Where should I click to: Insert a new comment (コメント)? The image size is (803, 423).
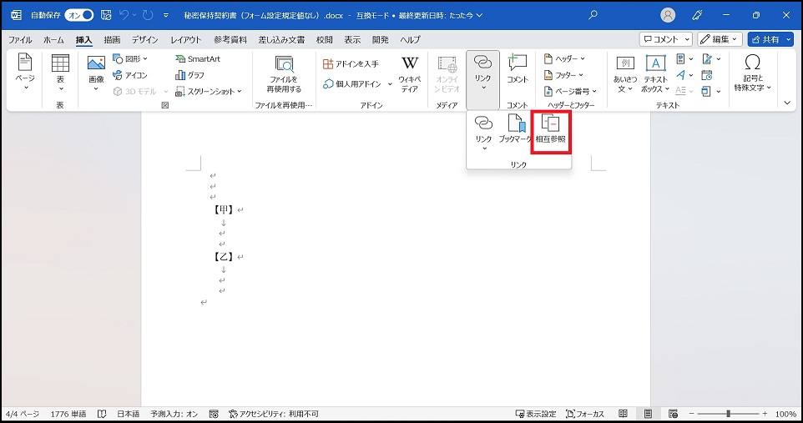coord(518,70)
